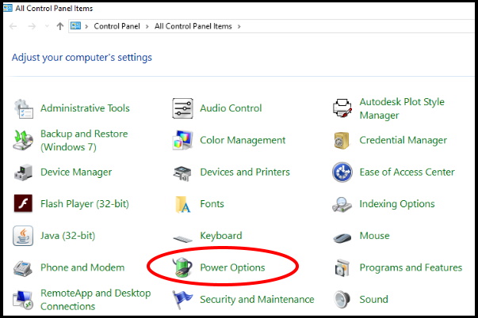This screenshot has width=478, height=318.
Task: Open the RemoteApp and Desktop Connections icon
Action: pyautogui.click(x=23, y=300)
